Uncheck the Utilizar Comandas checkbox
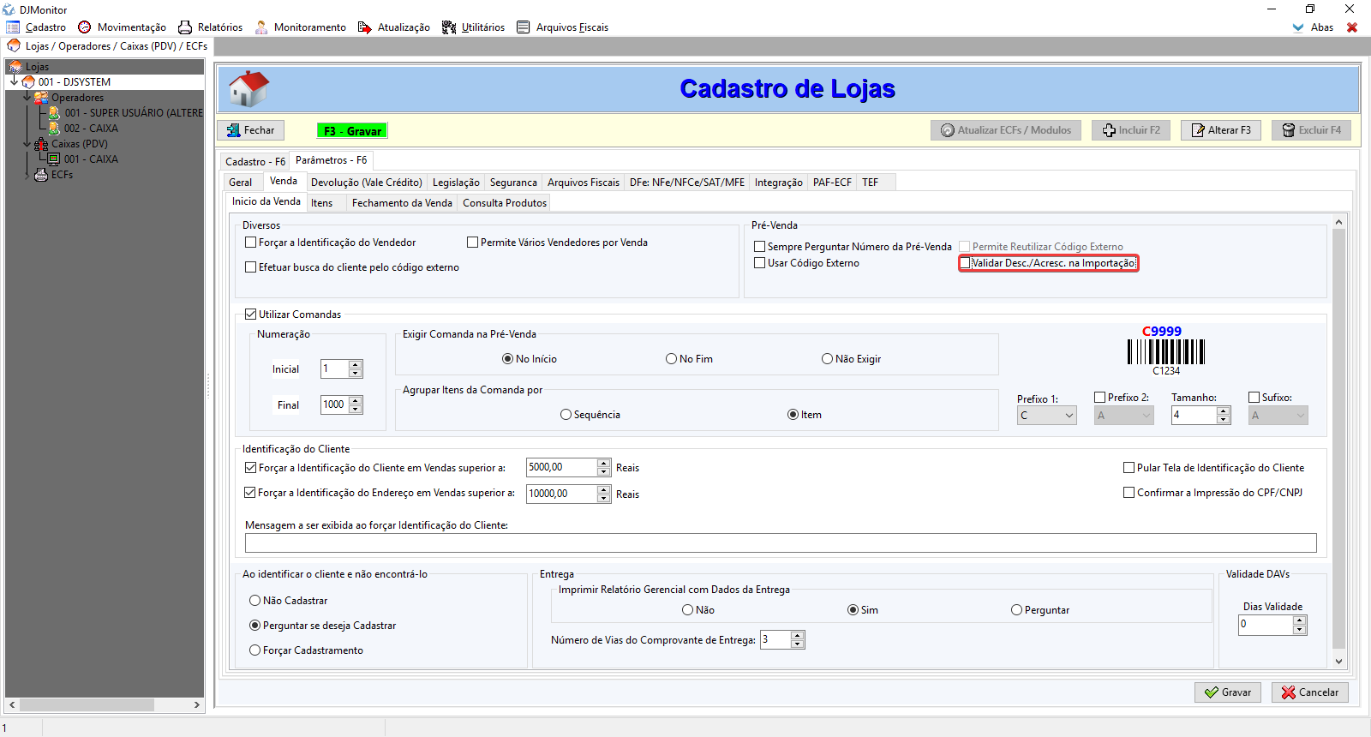 [251, 315]
